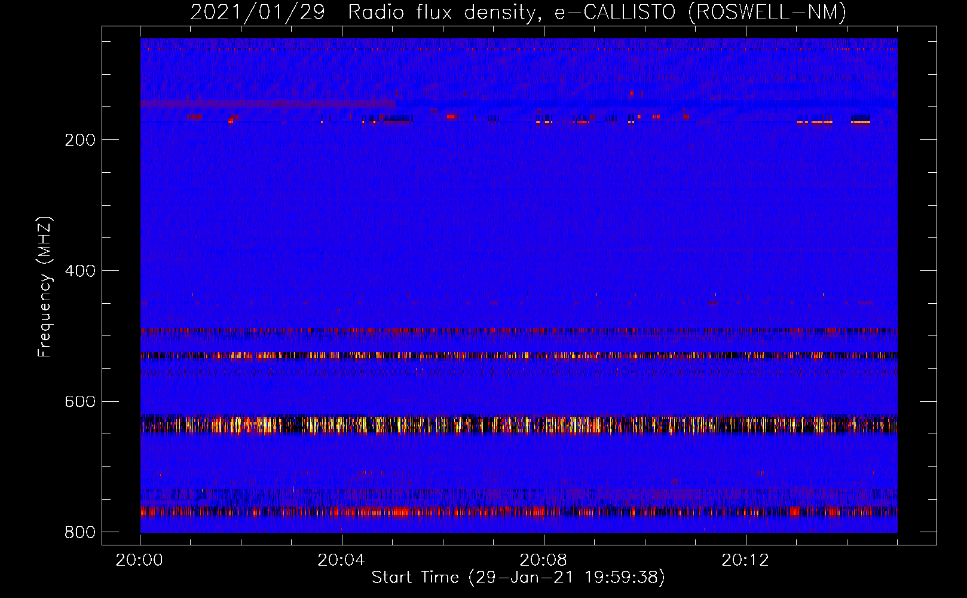The height and width of the screenshot is (598, 967).
Task: Click the plot title "Radio flux density, e-CALLISTO (ROSWELL-NM)"
Action: 597,12
